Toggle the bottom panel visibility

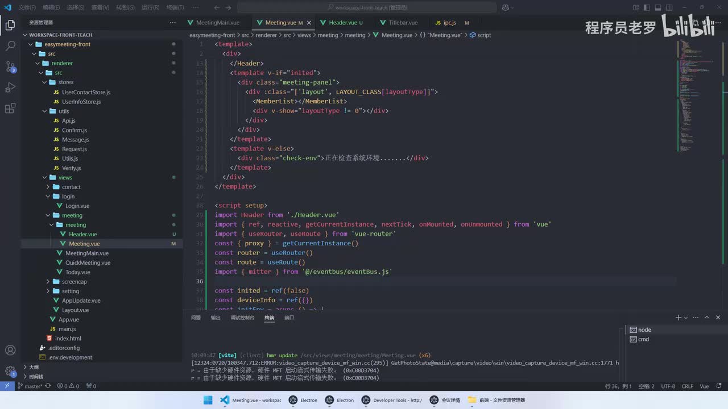click(657, 7)
